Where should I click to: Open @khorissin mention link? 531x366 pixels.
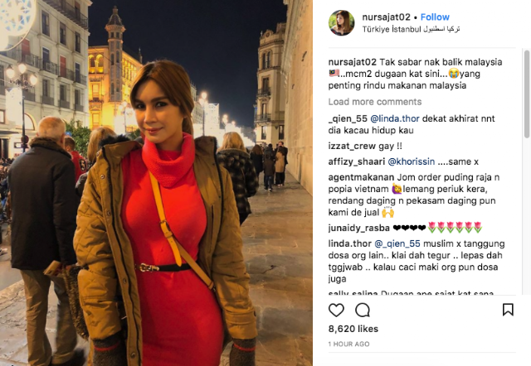click(412, 161)
